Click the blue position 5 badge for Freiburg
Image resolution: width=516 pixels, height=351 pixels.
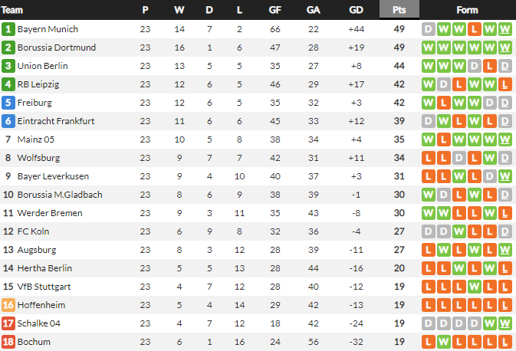pyautogui.click(x=8, y=103)
